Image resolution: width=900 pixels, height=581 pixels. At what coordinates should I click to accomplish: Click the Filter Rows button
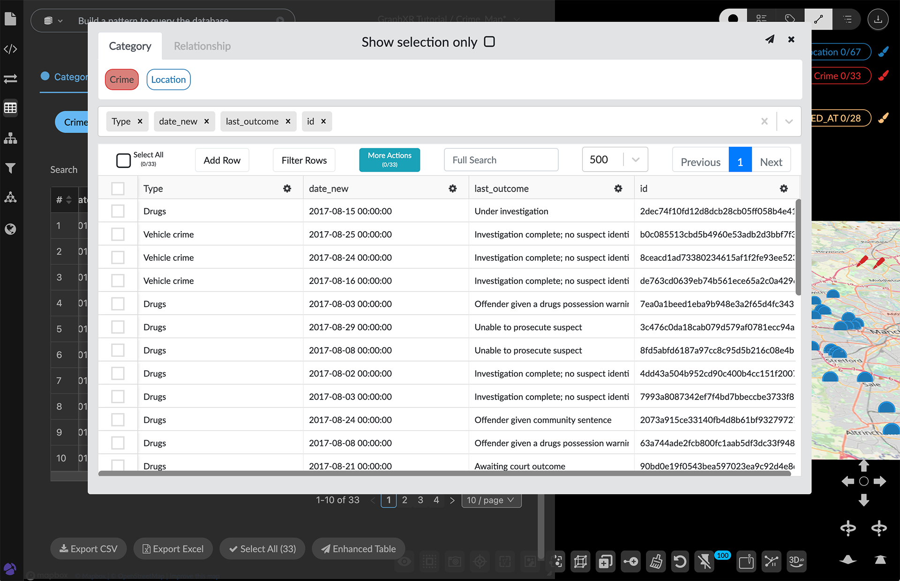pos(304,160)
